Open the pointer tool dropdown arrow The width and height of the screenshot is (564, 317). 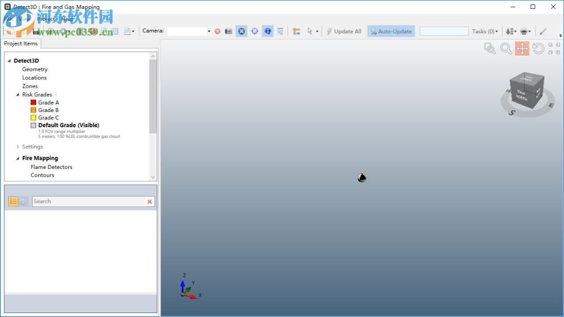pos(317,32)
